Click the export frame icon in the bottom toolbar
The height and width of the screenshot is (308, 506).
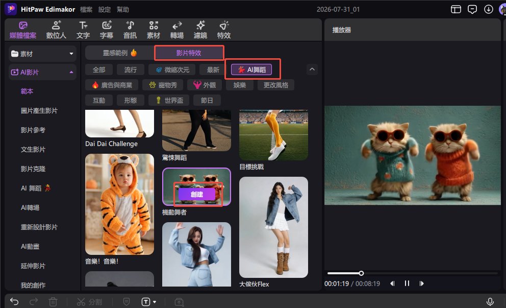[x=179, y=302]
